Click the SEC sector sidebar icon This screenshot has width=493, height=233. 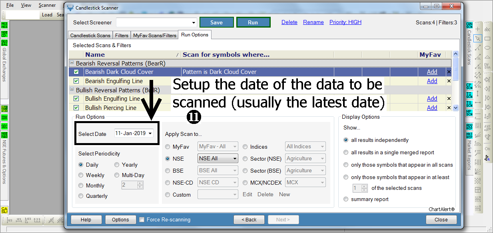pos(4,126)
